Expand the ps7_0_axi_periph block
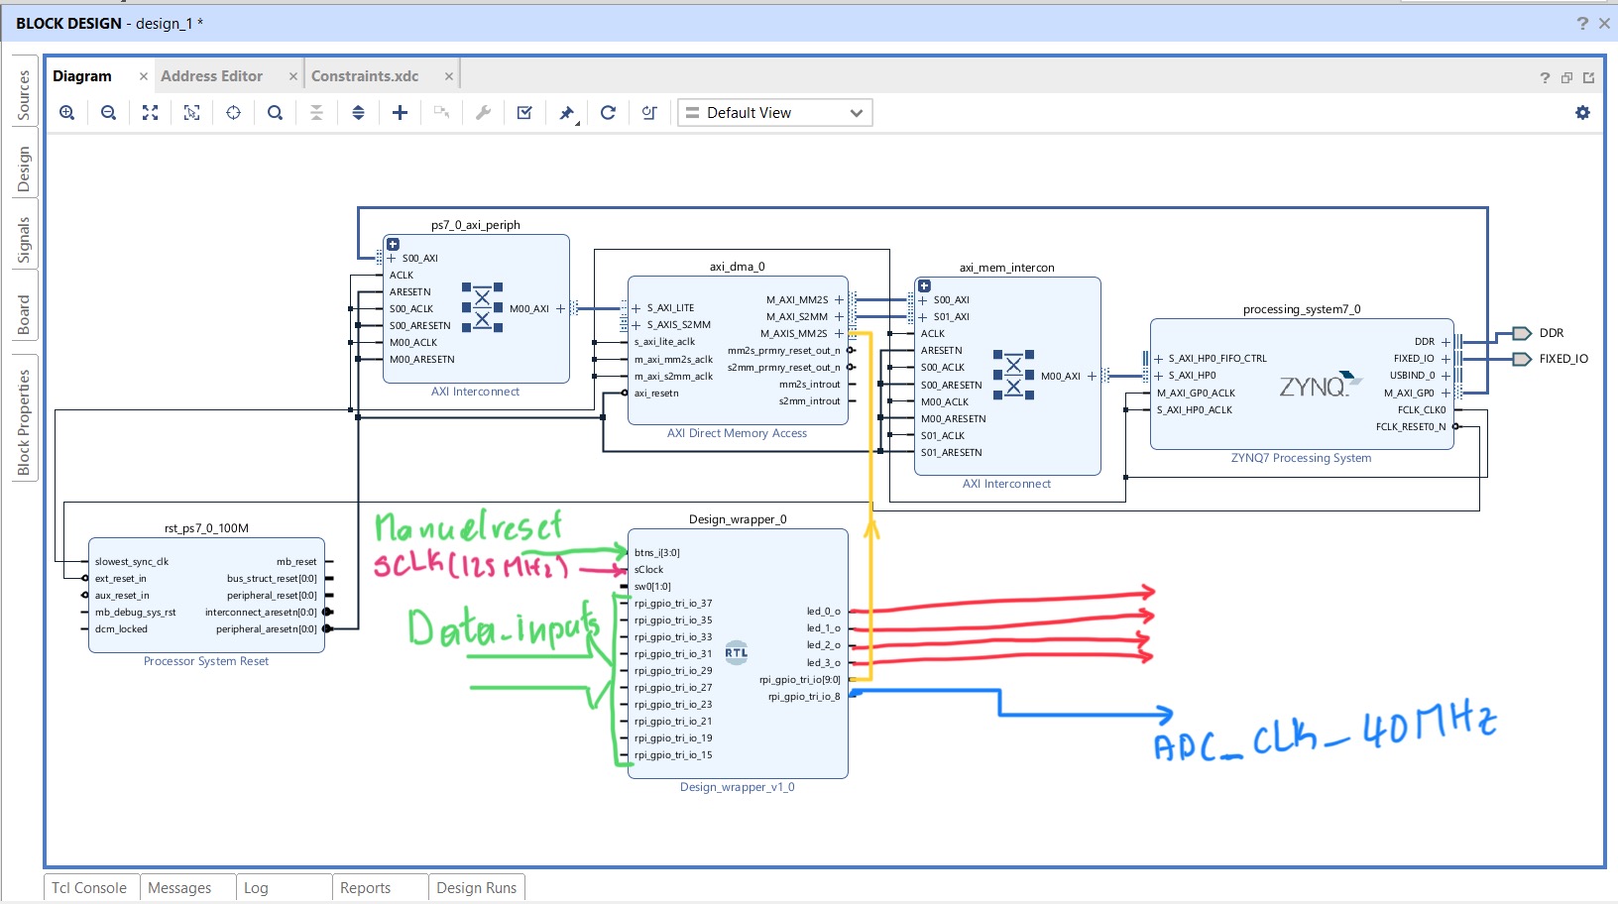1618x904 pixels. (393, 244)
